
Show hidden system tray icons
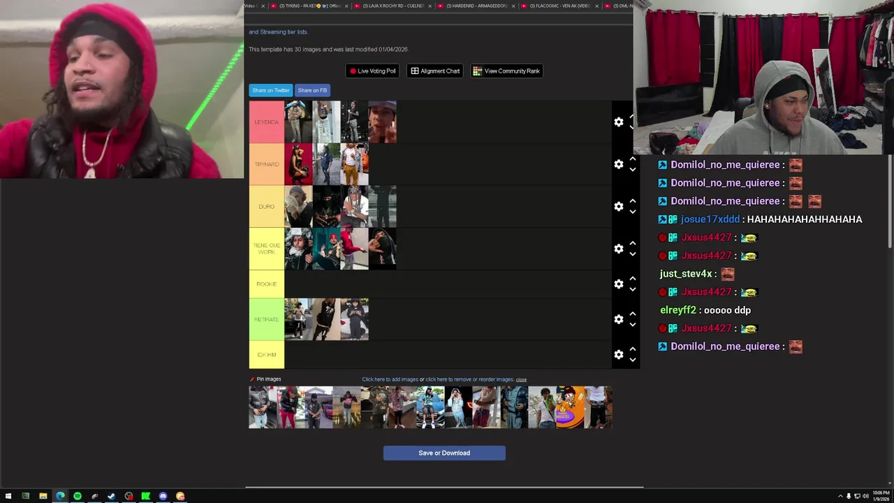click(840, 496)
